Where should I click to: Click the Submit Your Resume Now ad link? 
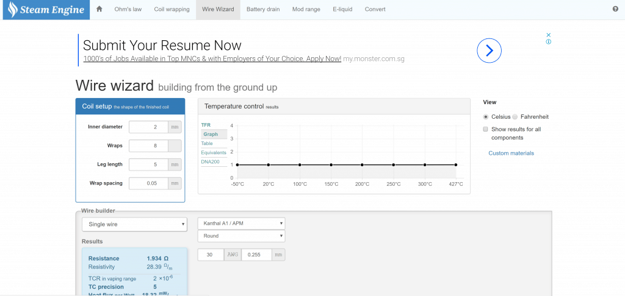pyautogui.click(x=162, y=46)
